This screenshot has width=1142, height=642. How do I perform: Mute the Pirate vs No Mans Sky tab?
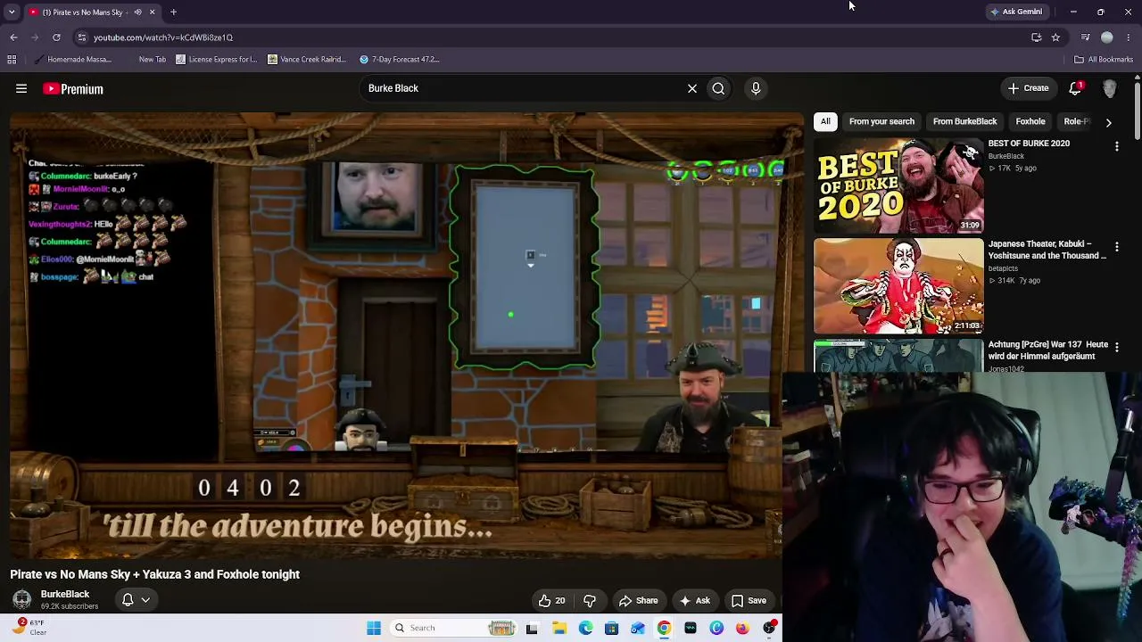(x=137, y=12)
